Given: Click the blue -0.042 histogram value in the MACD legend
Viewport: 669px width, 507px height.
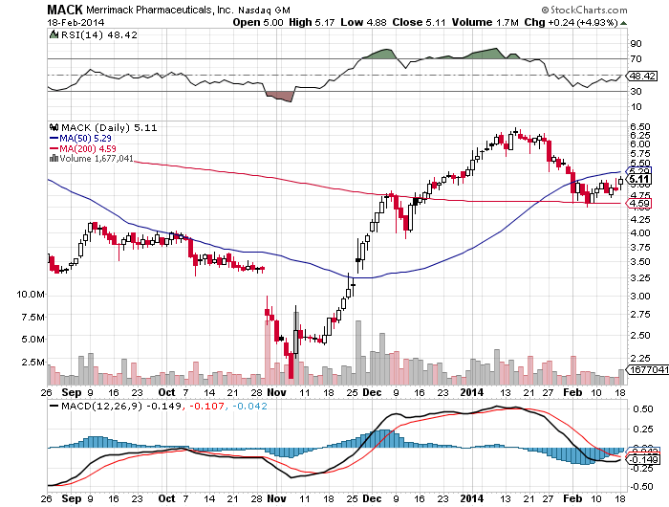Looking at the screenshot, I should point(249,406).
